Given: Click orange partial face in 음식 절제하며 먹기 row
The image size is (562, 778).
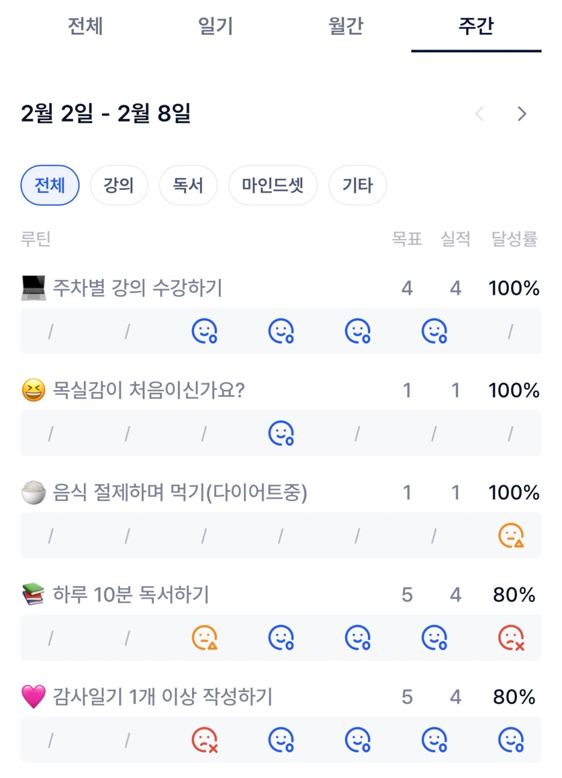Looking at the screenshot, I should click(x=510, y=535).
